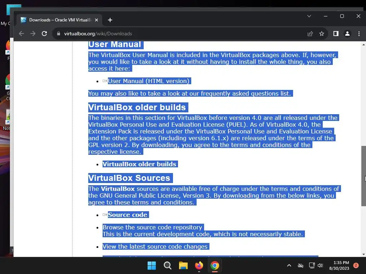Open the User Manual (HTML version) link
The height and width of the screenshot is (274, 366).
click(x=149, y=81)
